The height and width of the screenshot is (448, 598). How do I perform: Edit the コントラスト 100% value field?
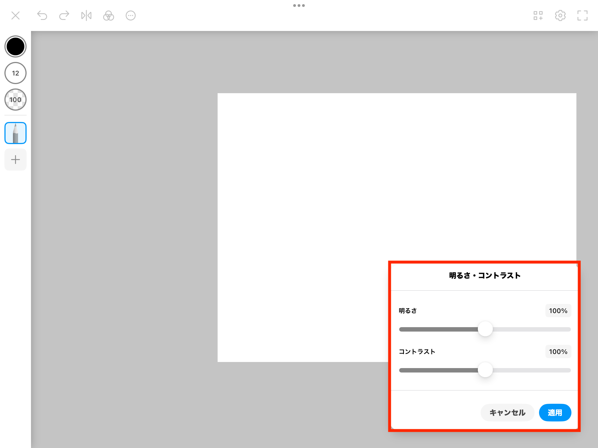(558, 351)
